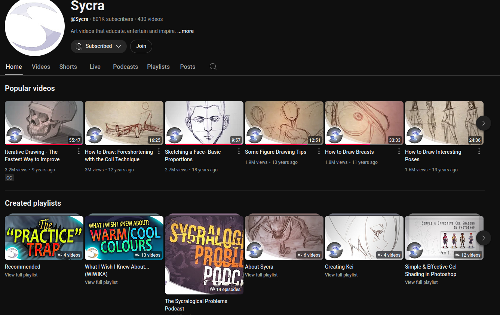Click the Join membership button
Image resolution: width=500 pixels, height=315 pixels.
(141, 46)
